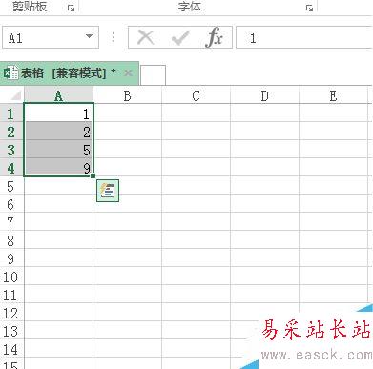This screenshot has height=369, width=373.
Task: Select row 14 header
Action: click(x=11, y=348)
